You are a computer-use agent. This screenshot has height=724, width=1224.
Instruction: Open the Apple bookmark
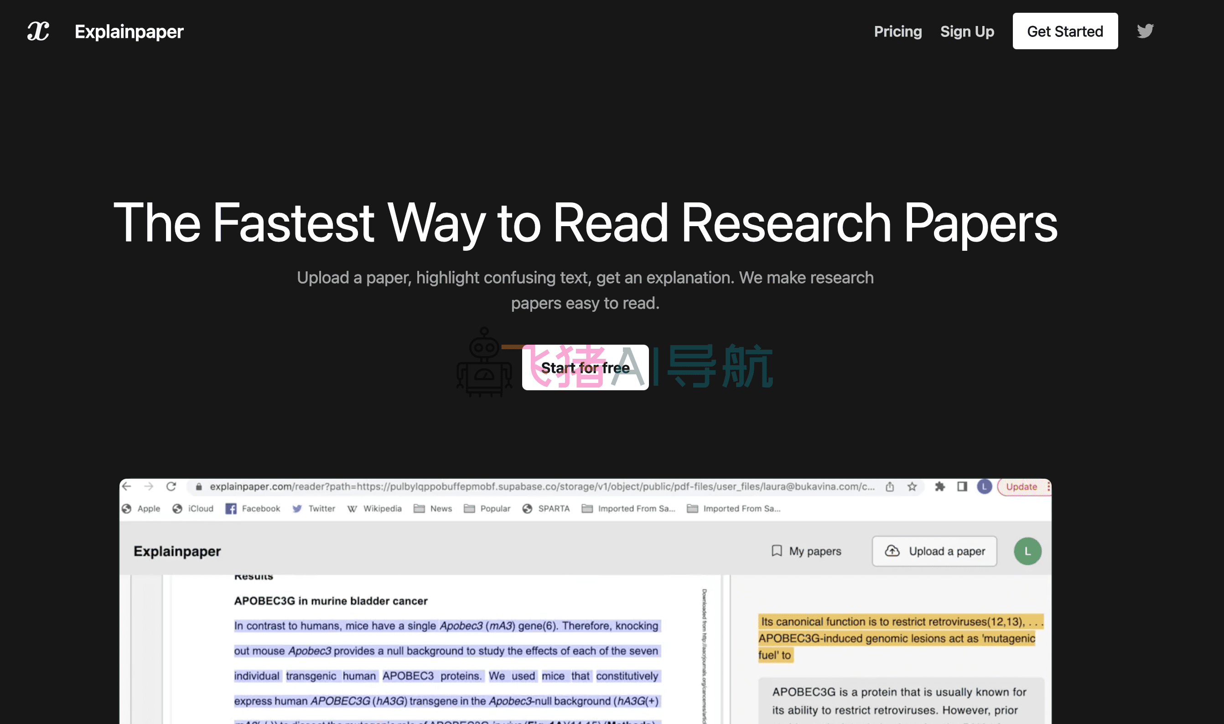[x=141, y=508]
